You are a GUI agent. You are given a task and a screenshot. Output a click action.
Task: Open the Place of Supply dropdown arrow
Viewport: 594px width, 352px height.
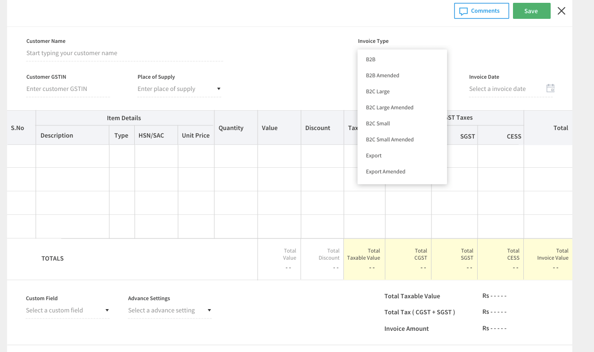[x=218, y=89]
